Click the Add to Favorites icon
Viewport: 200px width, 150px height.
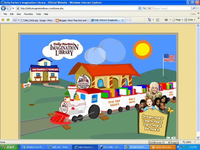coord(8,20)
